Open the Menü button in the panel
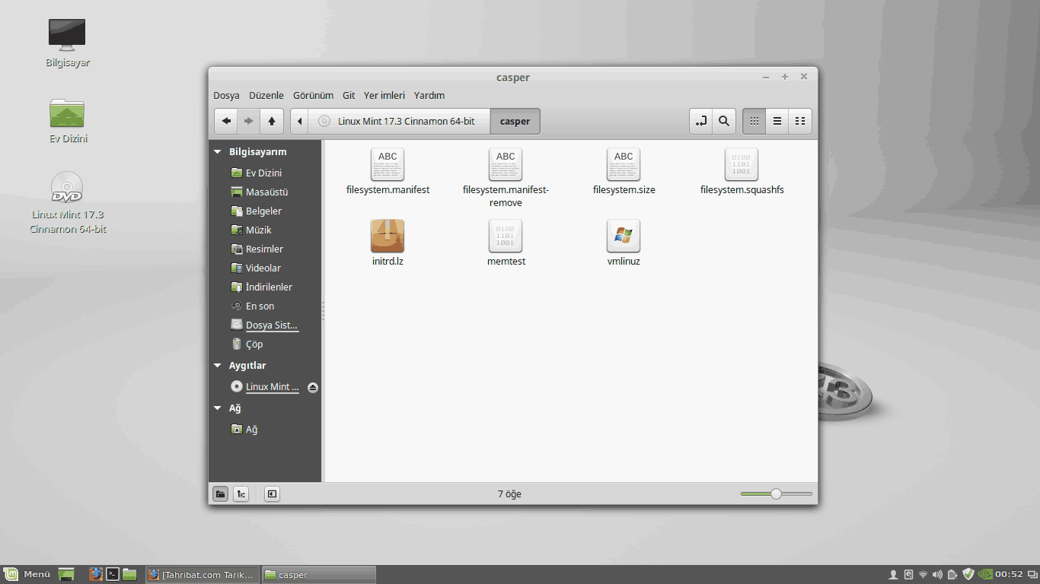 [x=28, y=574]
